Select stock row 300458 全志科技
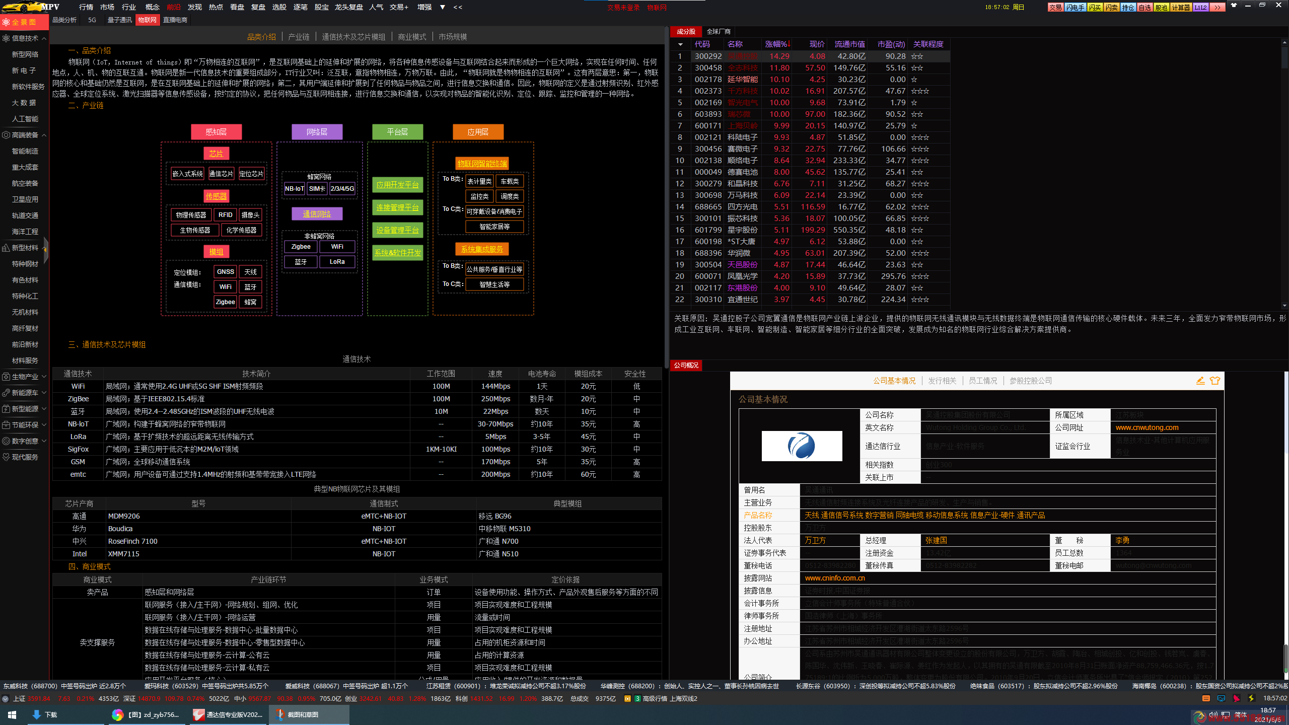 pos(810,68)
